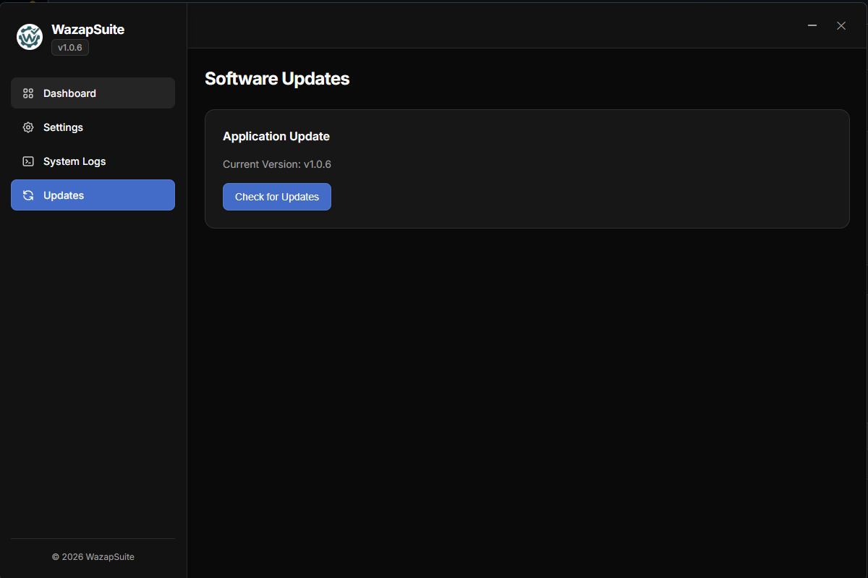The height and width of the screenshot is (578, 868).
Task: Click the Application Update card title
Action: pyautogui.click(x=276, y=136)
